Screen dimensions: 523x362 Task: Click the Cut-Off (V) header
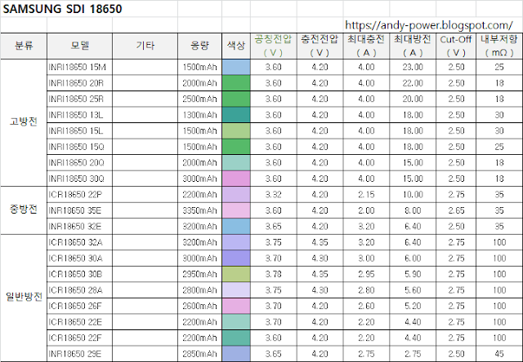tap(456, 46)
